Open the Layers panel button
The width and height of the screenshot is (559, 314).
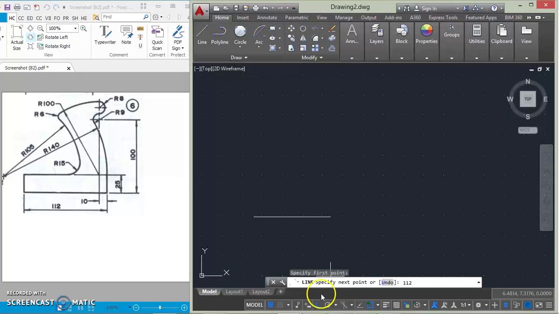pos(376,35)
